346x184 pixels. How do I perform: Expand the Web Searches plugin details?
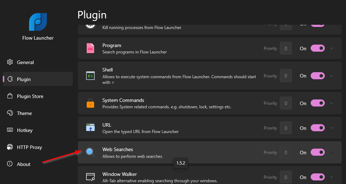pyautogui.click(x=331, y=153)
